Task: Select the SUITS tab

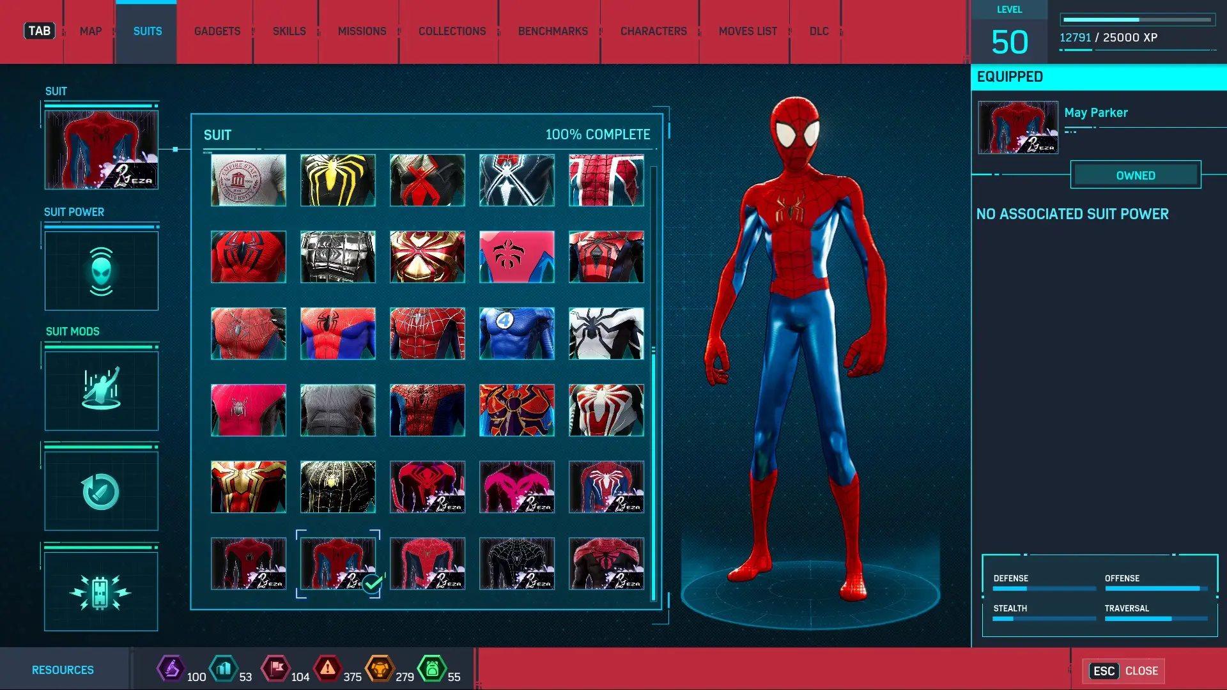Action: pos(147,31)
